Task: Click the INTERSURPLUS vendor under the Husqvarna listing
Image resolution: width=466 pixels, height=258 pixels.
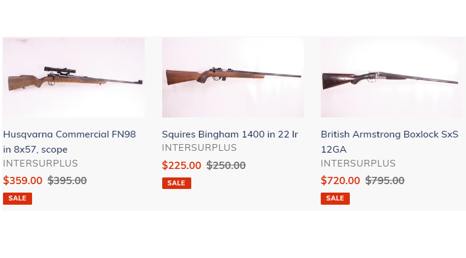Action: (x=41, y=164)
